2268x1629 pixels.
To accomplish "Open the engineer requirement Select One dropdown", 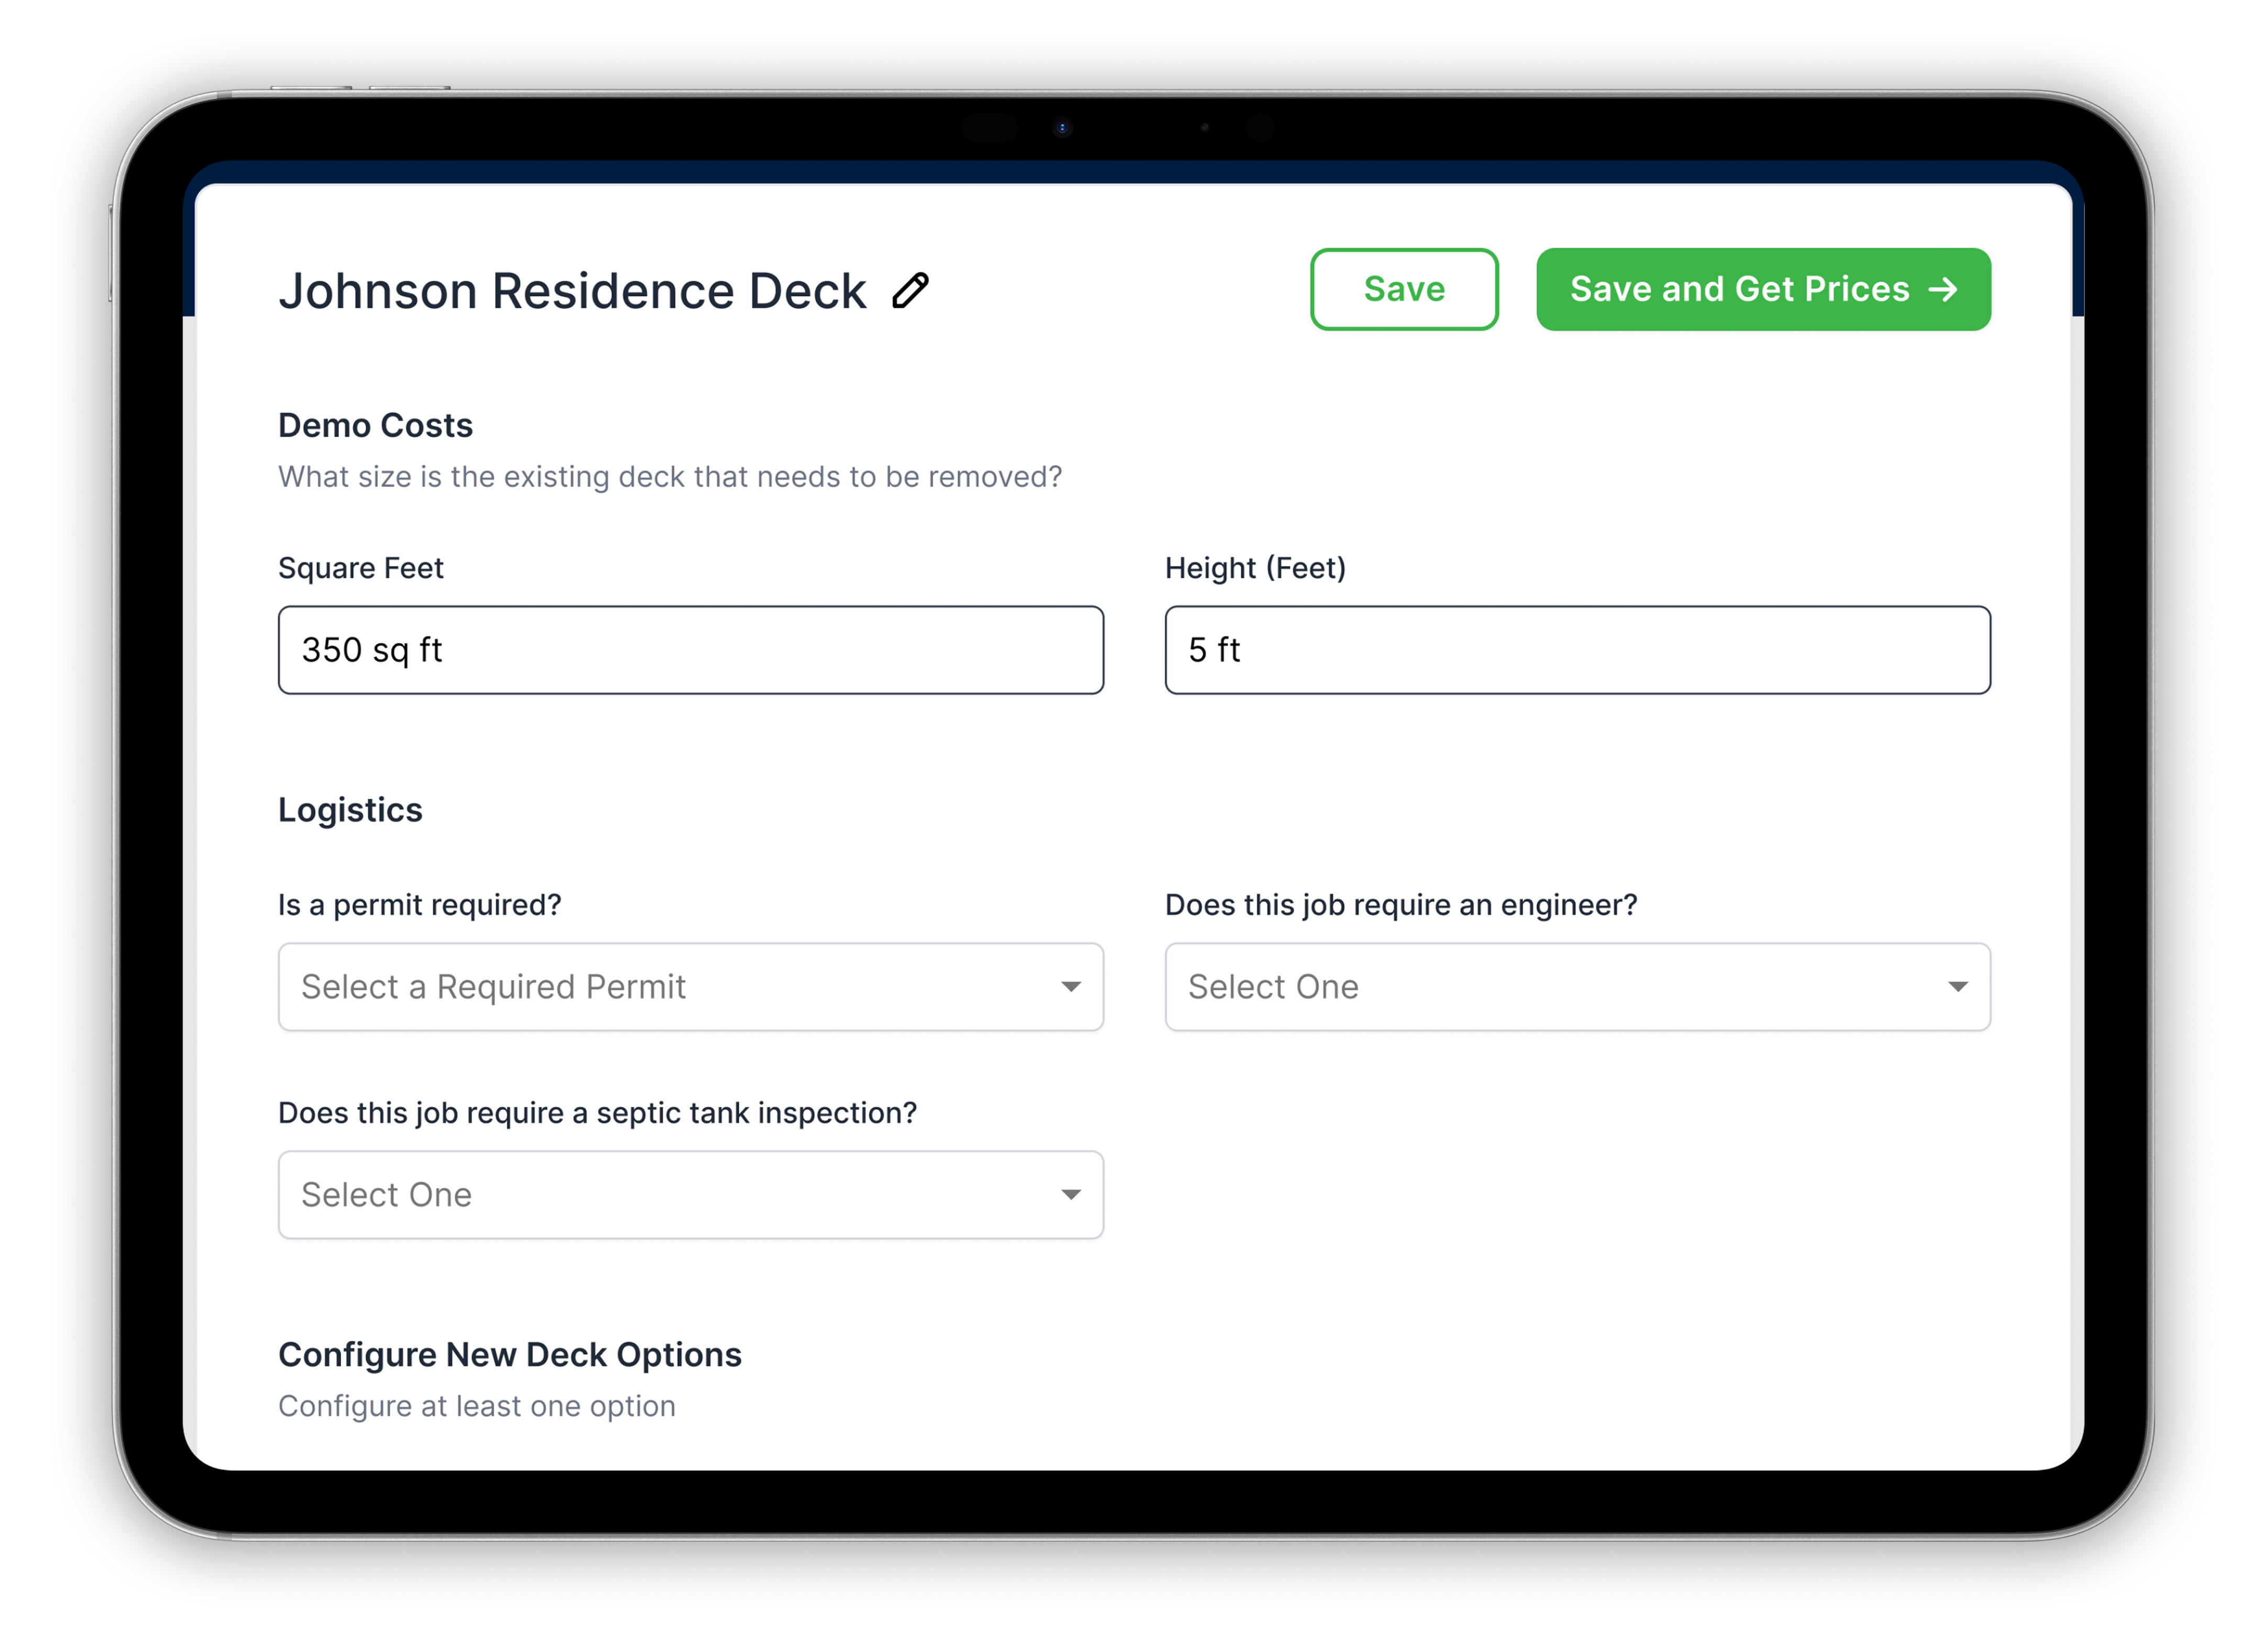I will click(x=1577, y=987).
